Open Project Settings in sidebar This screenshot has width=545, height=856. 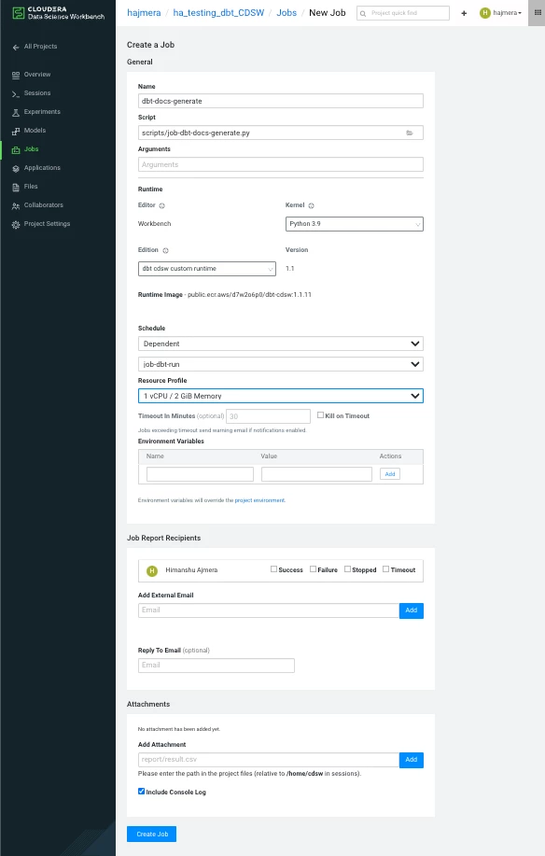pos(47,224)
